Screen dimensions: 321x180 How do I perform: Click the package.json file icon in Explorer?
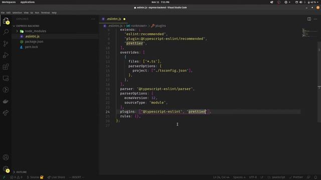[22, 41]
